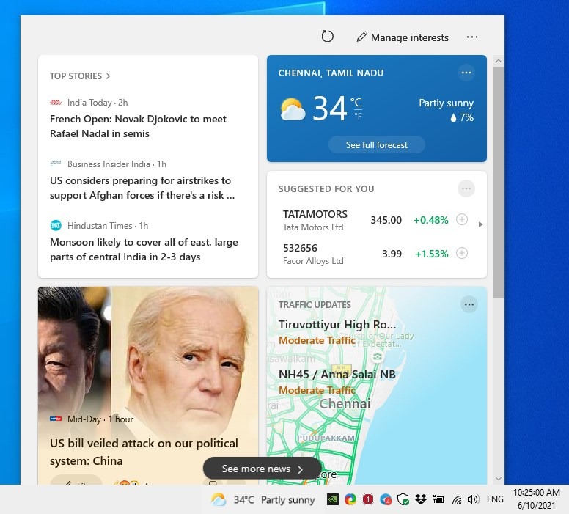This screenshot has width=569, height=514.
Task: Click Chennai, Tamil Nadu location heading
Action: pos(331,73)
